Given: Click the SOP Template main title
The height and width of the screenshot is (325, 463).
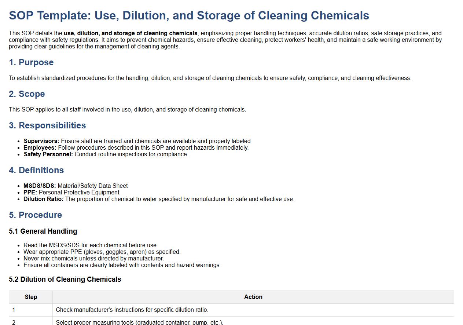Looking at the screenshot, I should (x=189, y=15).
